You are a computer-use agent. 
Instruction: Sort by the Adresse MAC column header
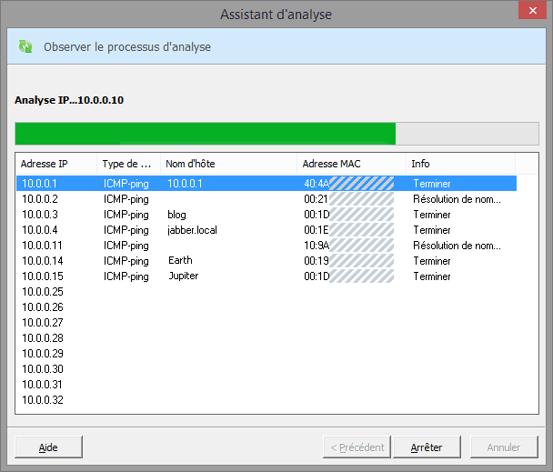point(351,164)
